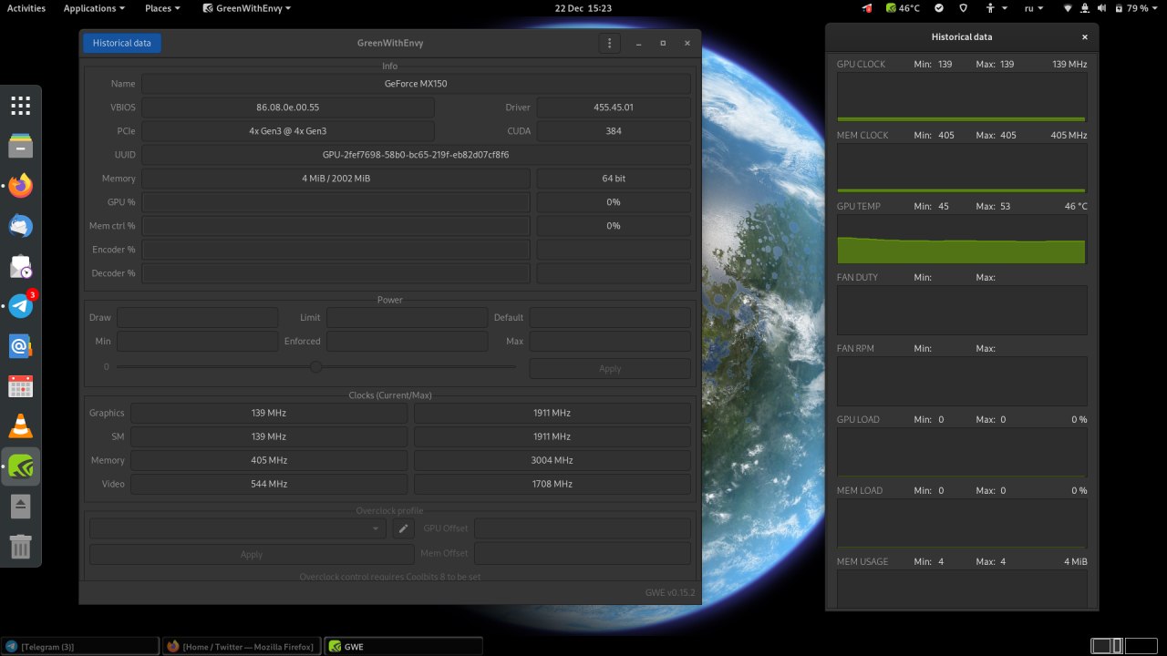Click the Mem Offset field
The image size is (1167, 656).
(x=583, y=553)
